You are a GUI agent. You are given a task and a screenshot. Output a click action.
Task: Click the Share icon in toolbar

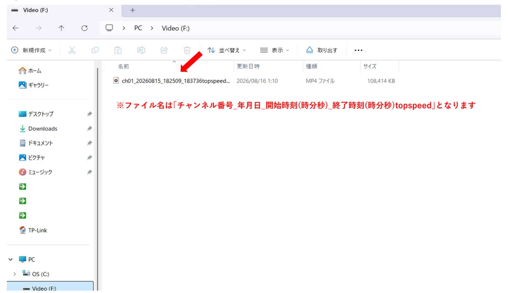click(x=164, y=50)
